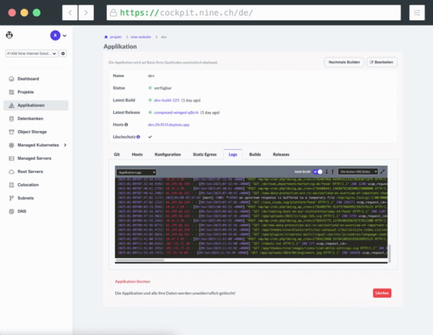This screenshot has width=433, height=335.
Task: Open the dev-build-325 link
Action: 167,100
